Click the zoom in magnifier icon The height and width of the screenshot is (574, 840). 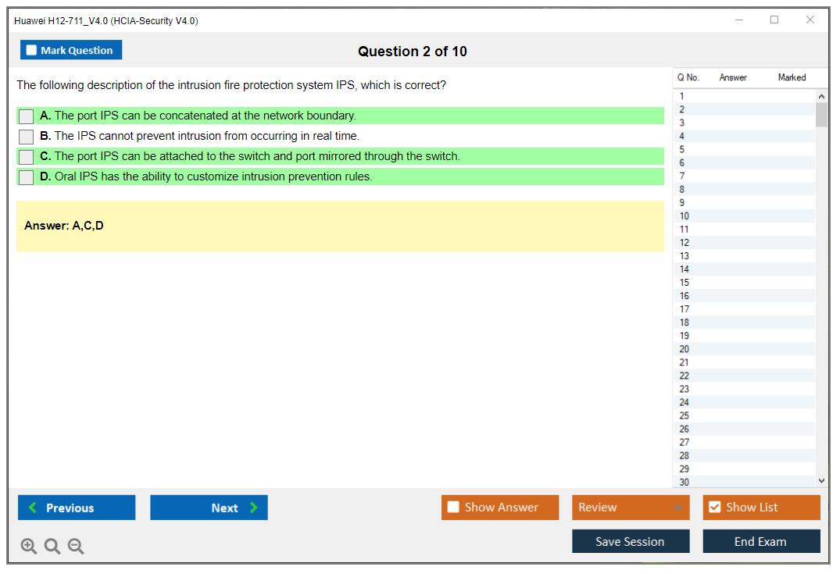(x=29, y=547)
